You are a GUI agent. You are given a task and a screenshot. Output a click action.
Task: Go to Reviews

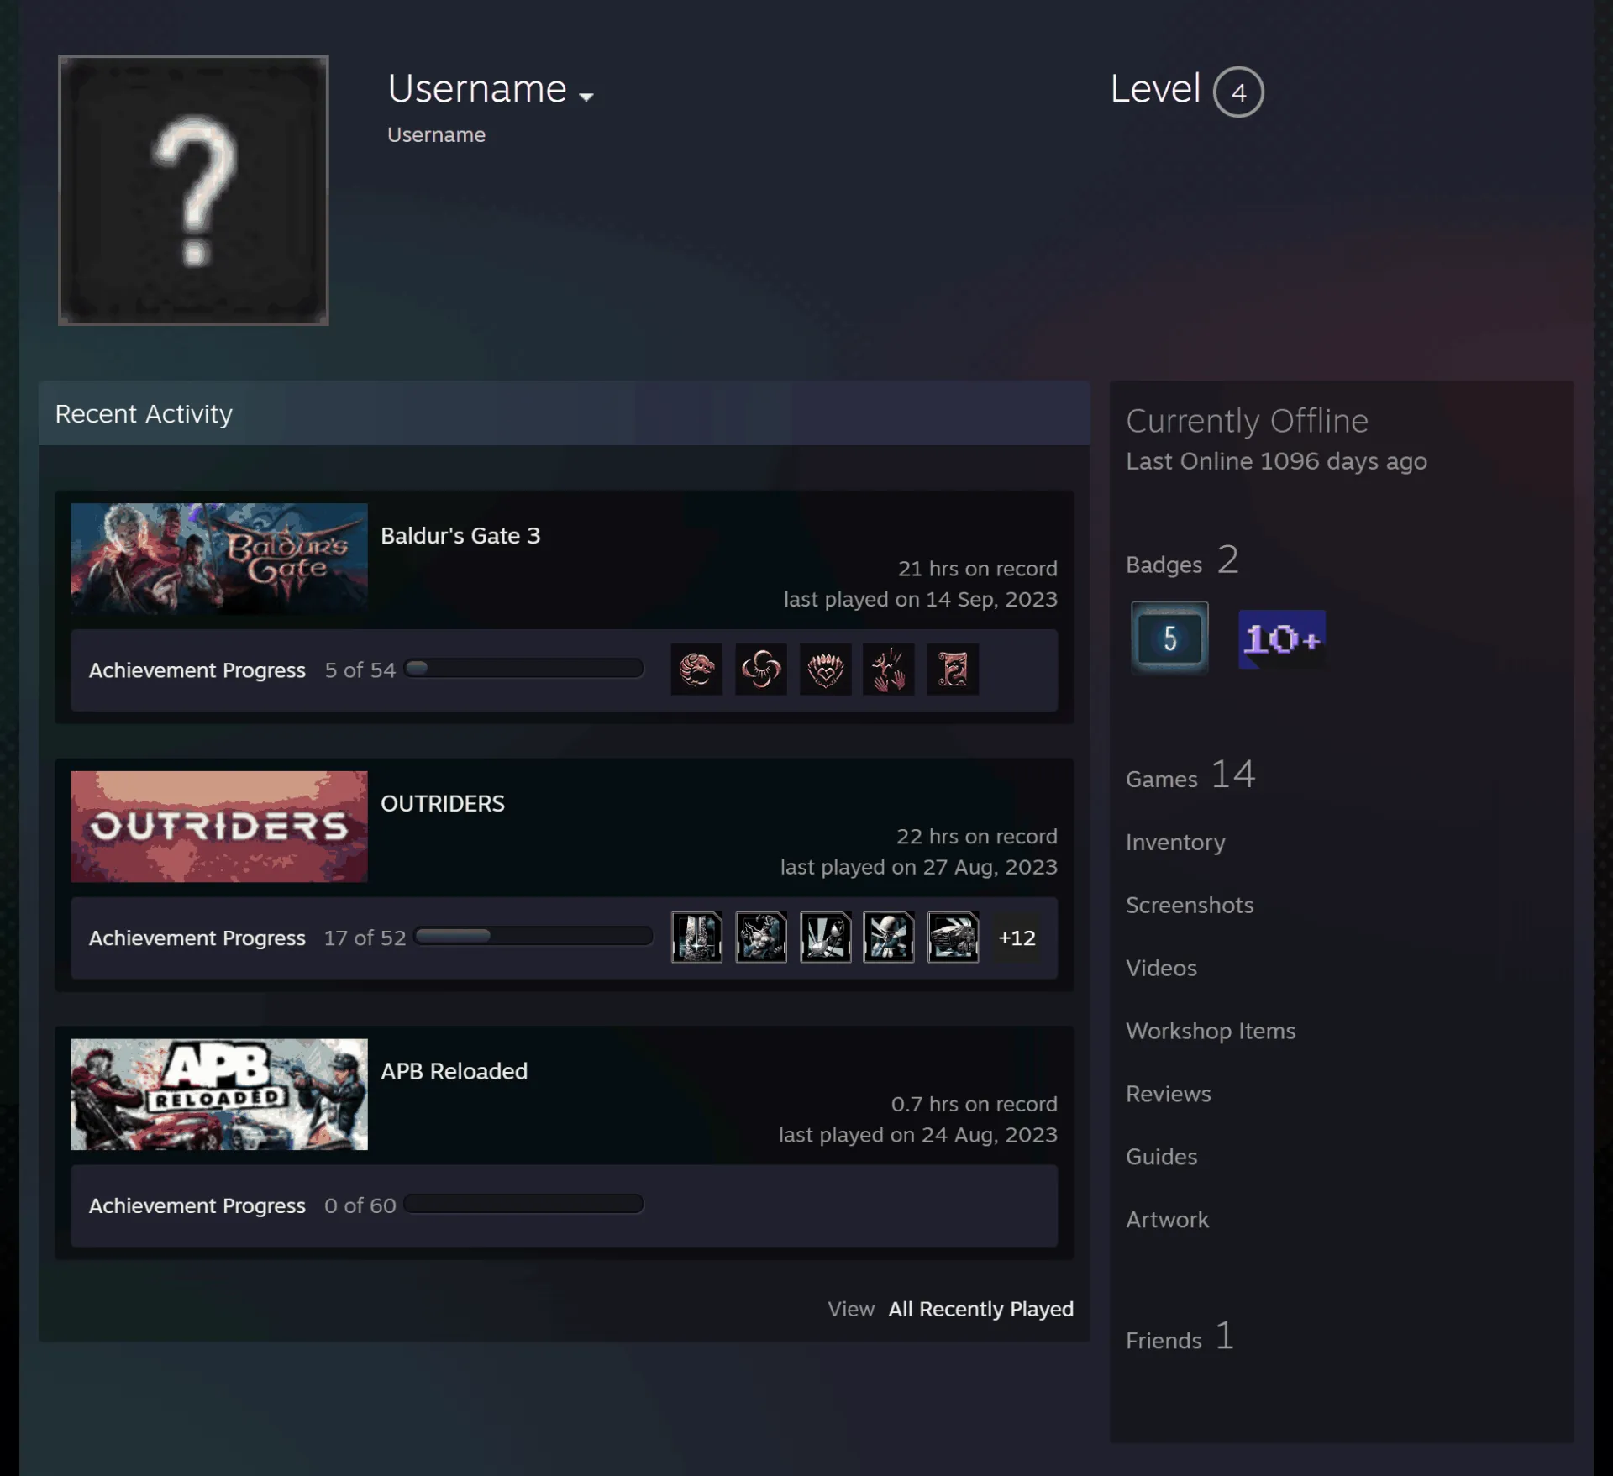coord(1169,1094)
